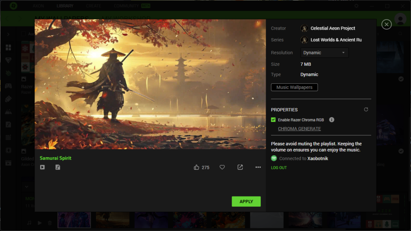
Task: Select the green leaf sidebar icon
Action: pyautogui.click(x=8, y=73)
